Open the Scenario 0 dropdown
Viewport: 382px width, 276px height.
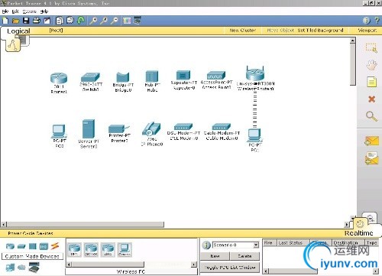point(256,245)
